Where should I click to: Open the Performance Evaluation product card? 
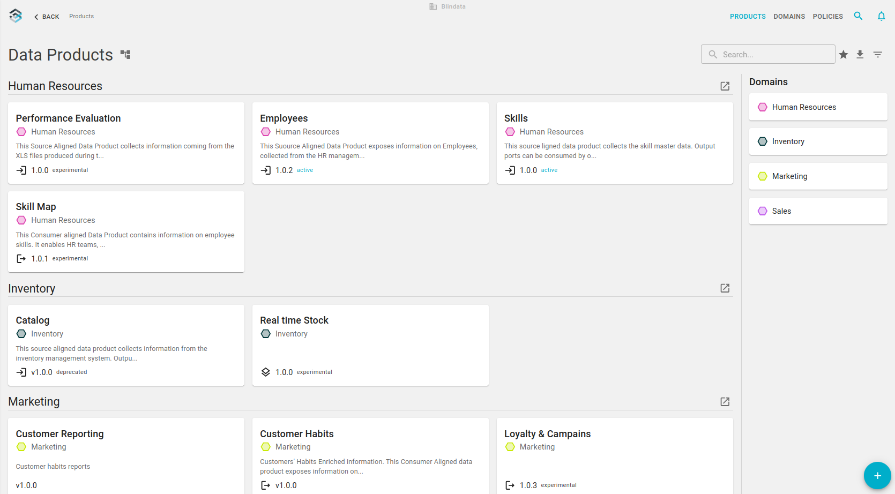pyautogui.click(x=126, y=143)
